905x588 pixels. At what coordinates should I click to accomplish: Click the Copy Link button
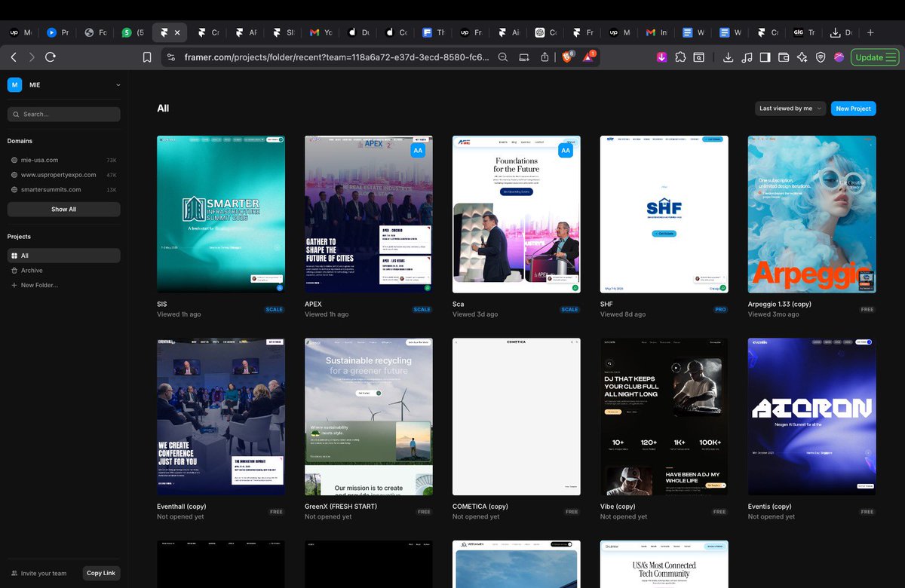(x=101, y=573)
